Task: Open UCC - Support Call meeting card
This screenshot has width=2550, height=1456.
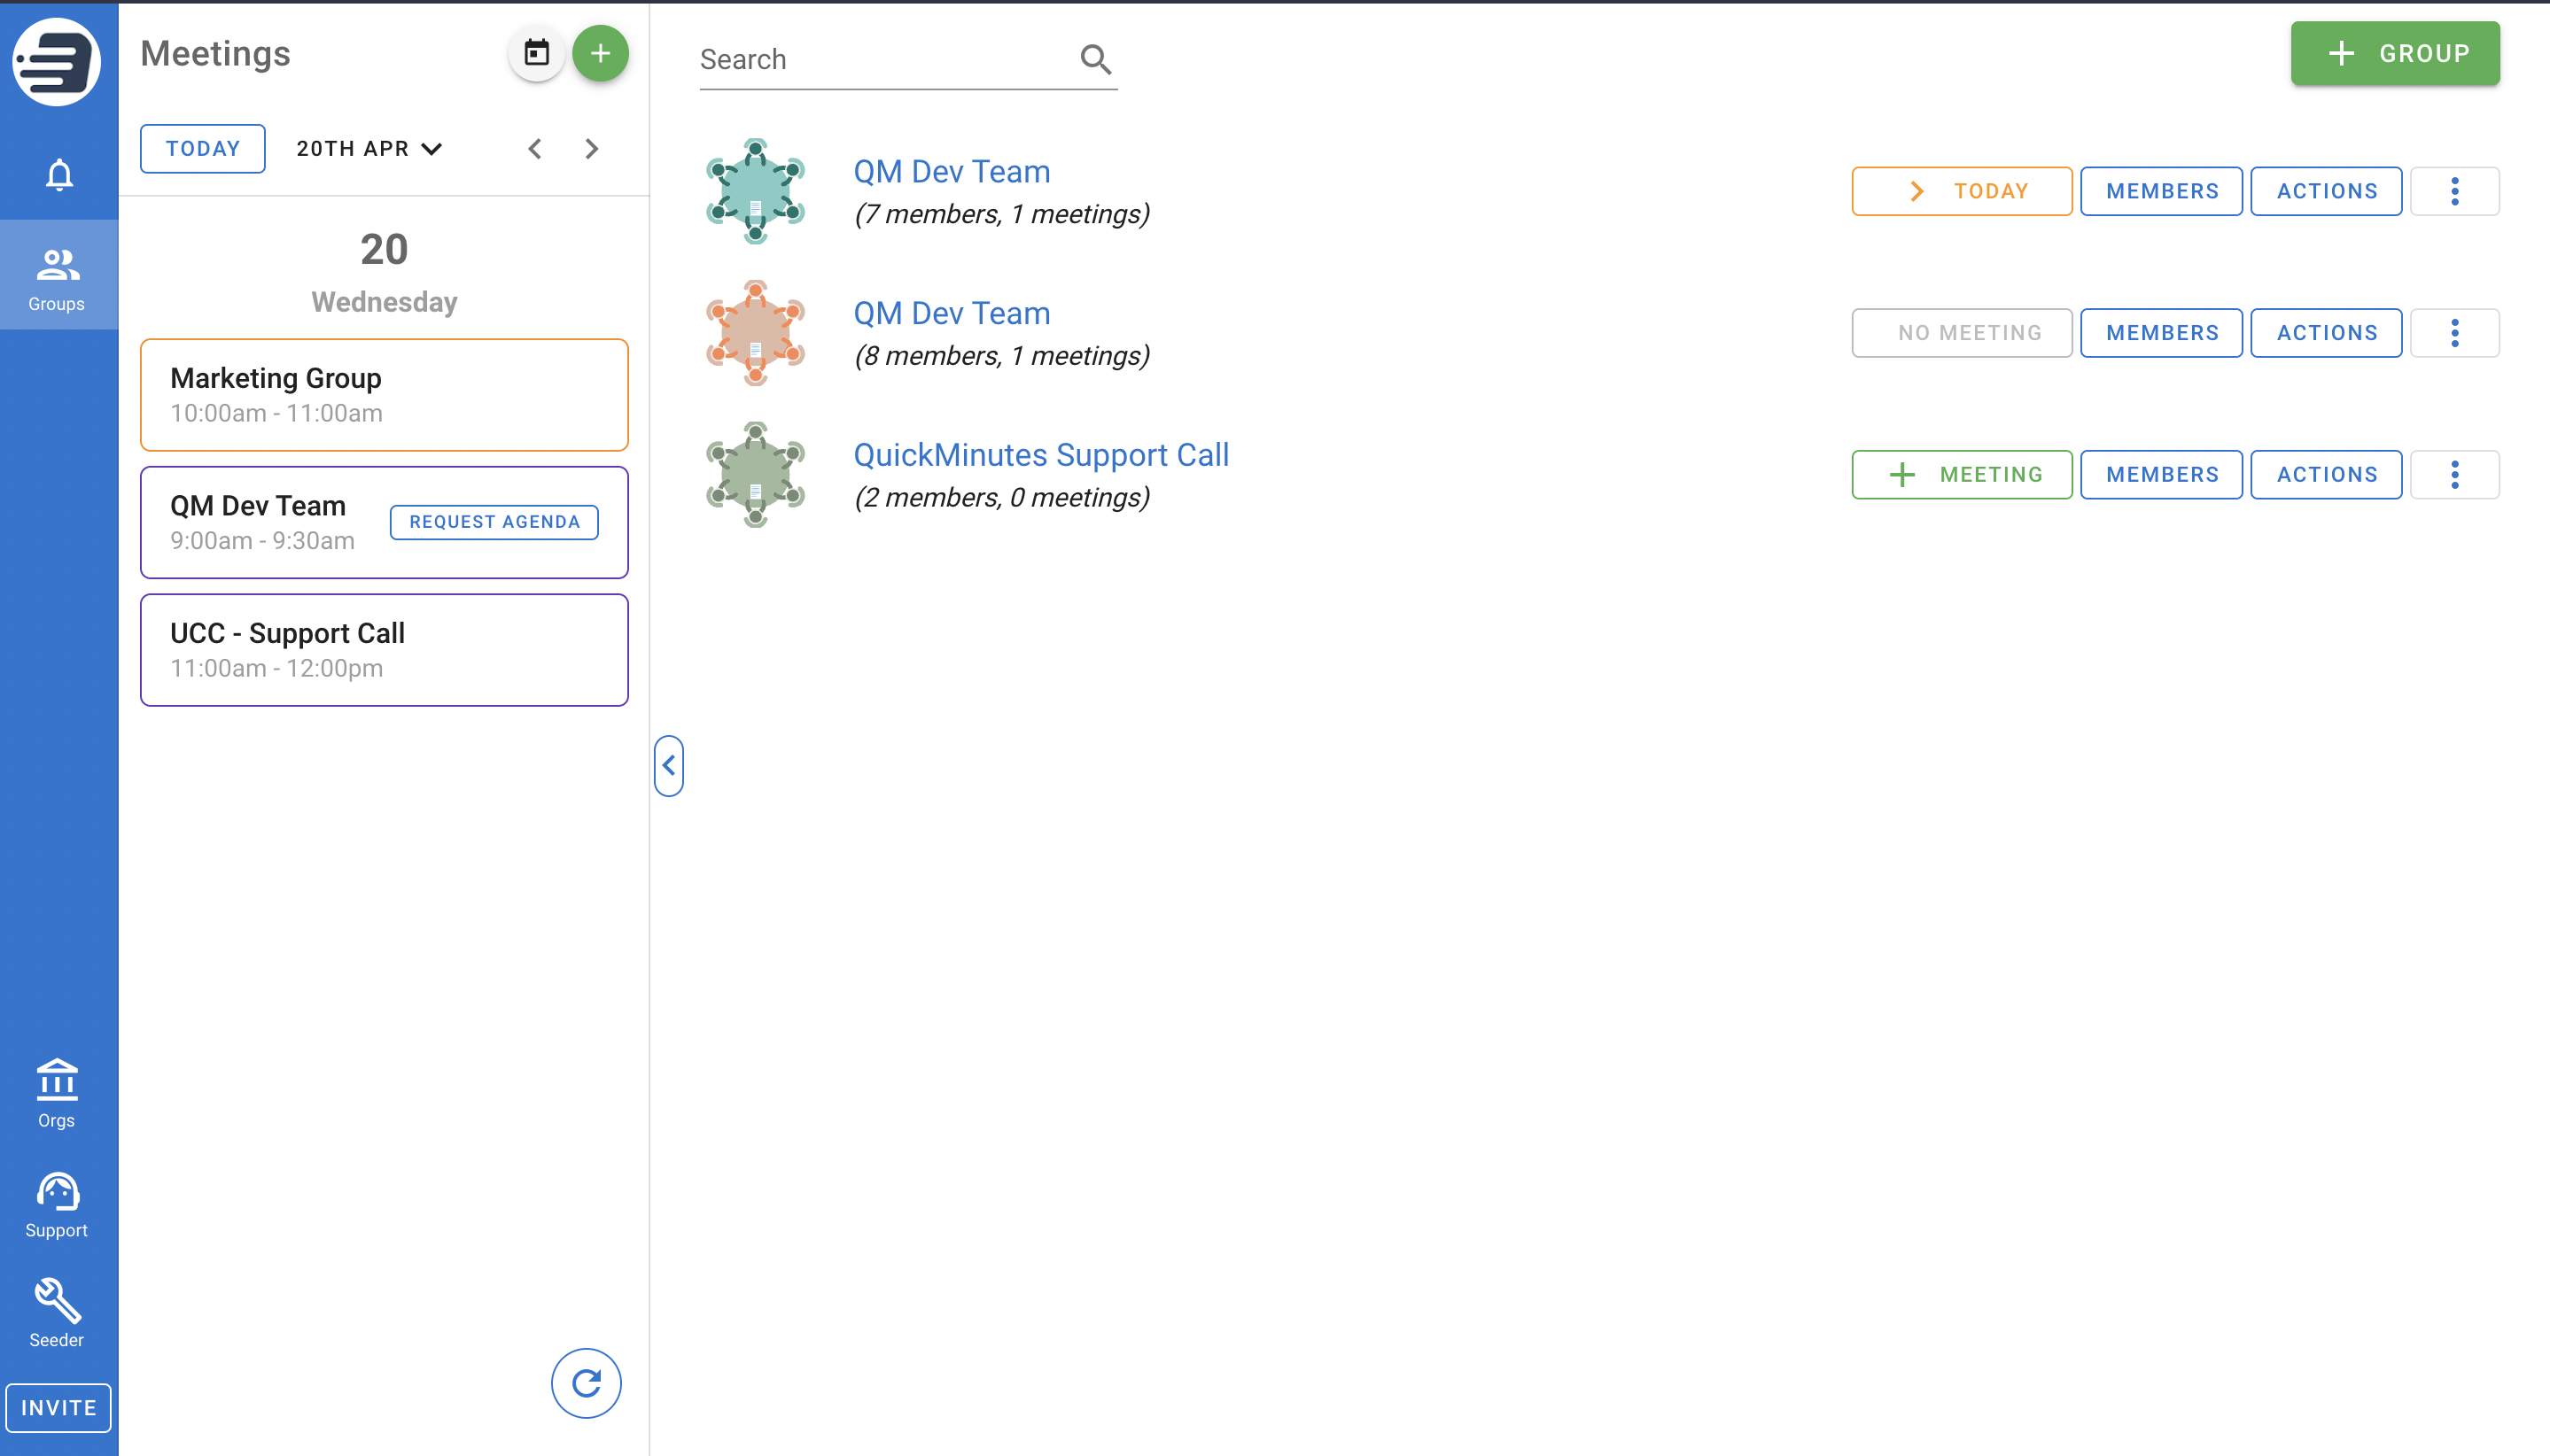Action: [385, 650]
